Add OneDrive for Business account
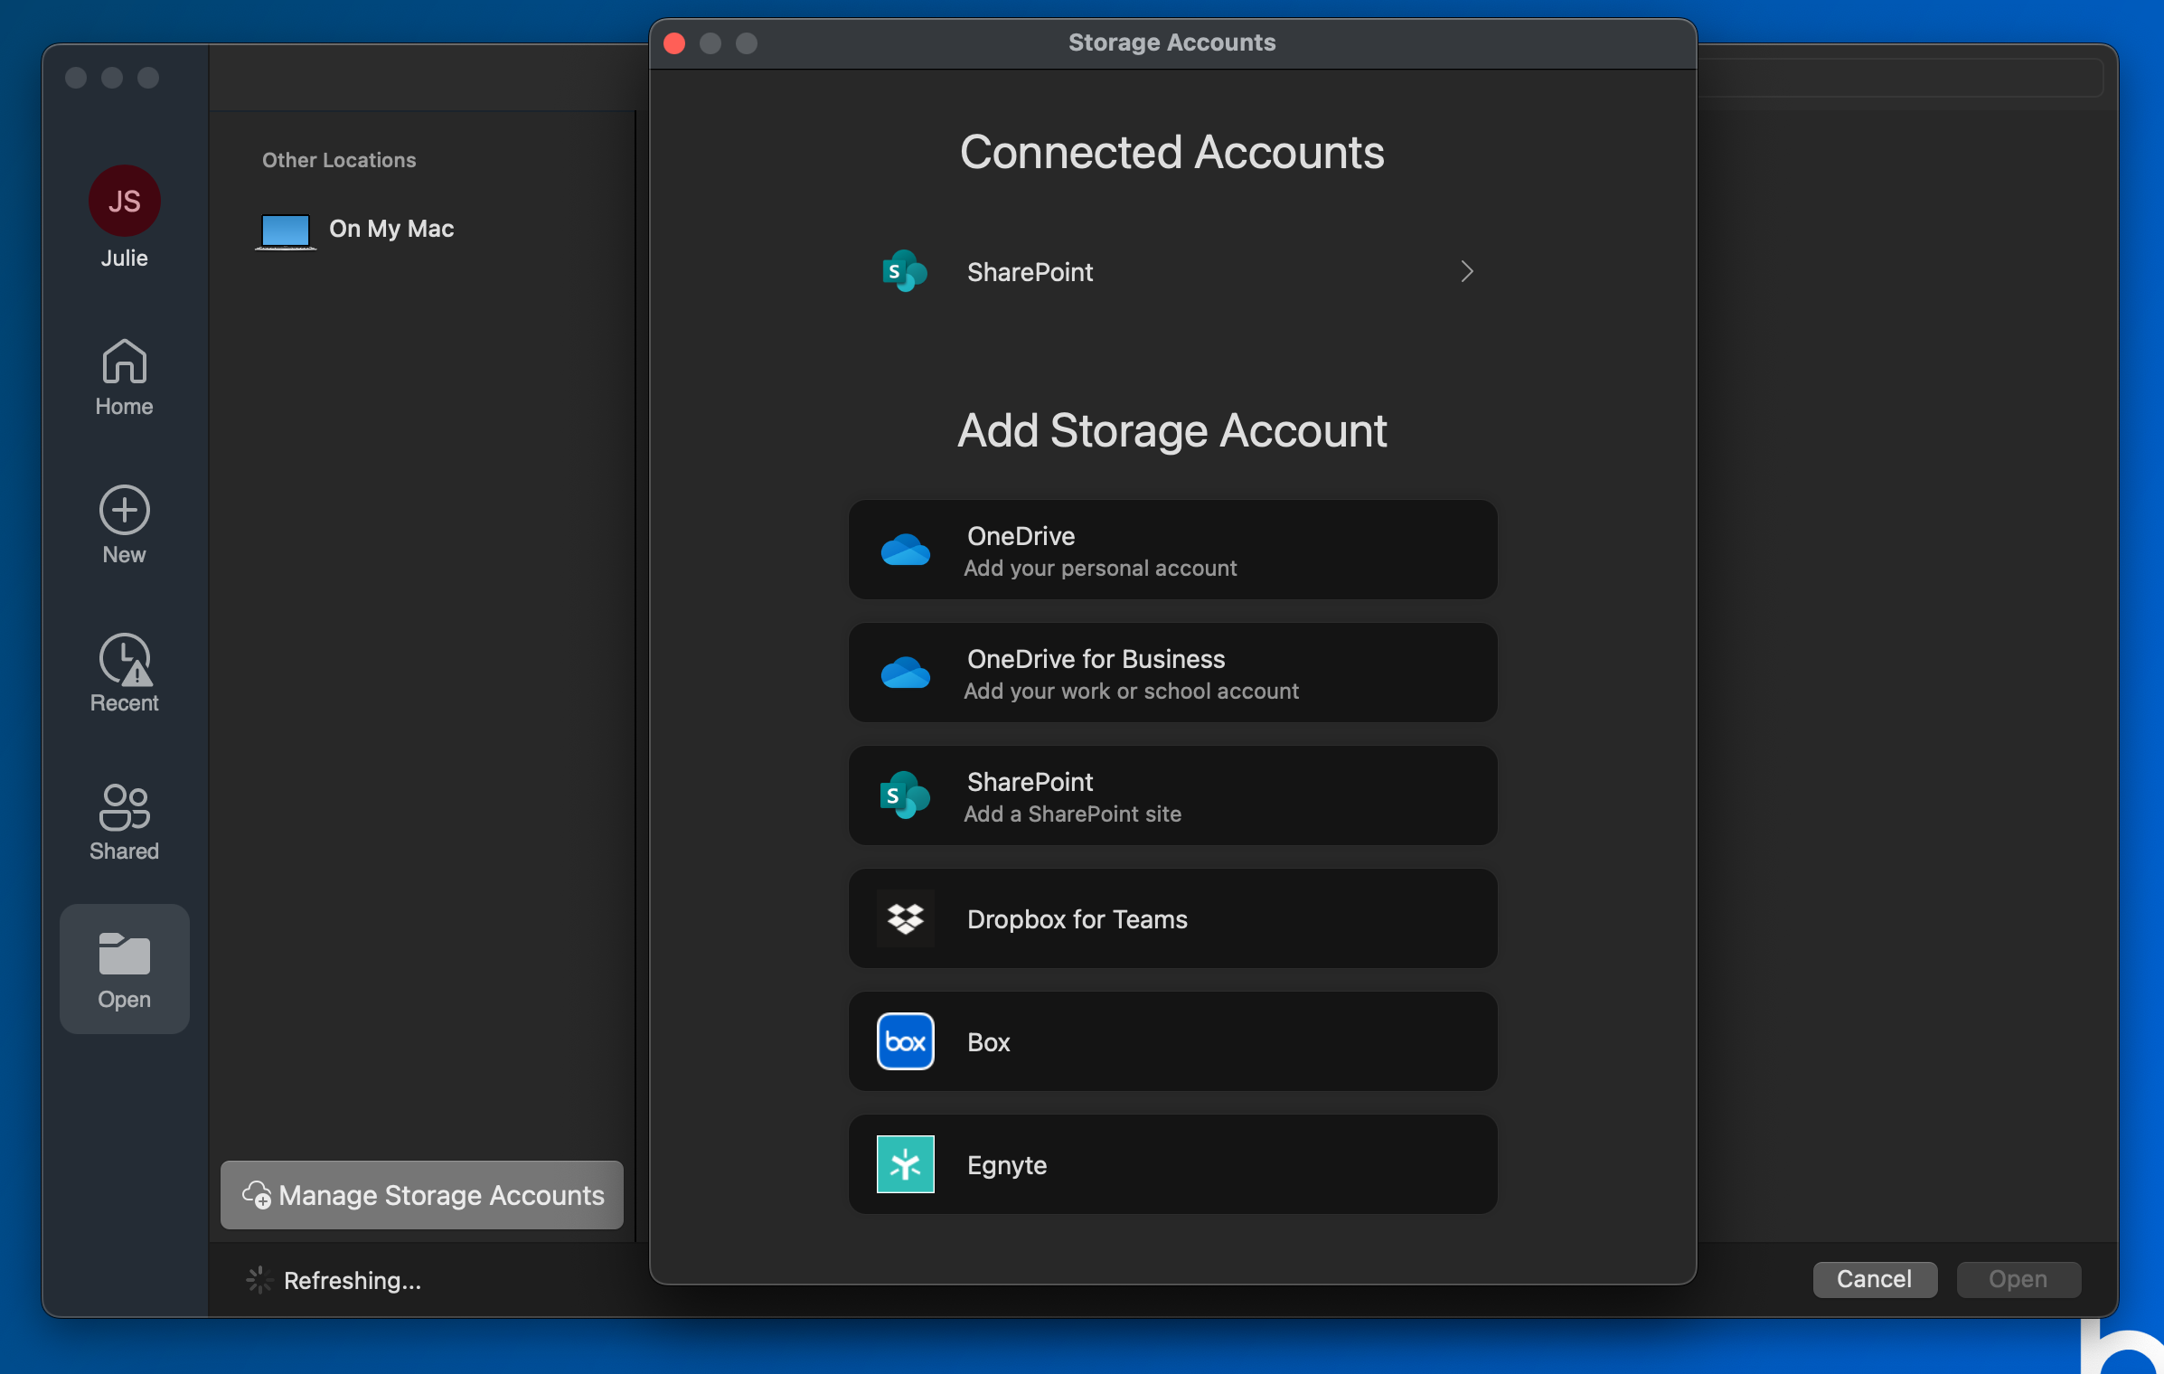This screenshot has width=2164, height=1374. pyautogui.click(x=1172, y=673)
